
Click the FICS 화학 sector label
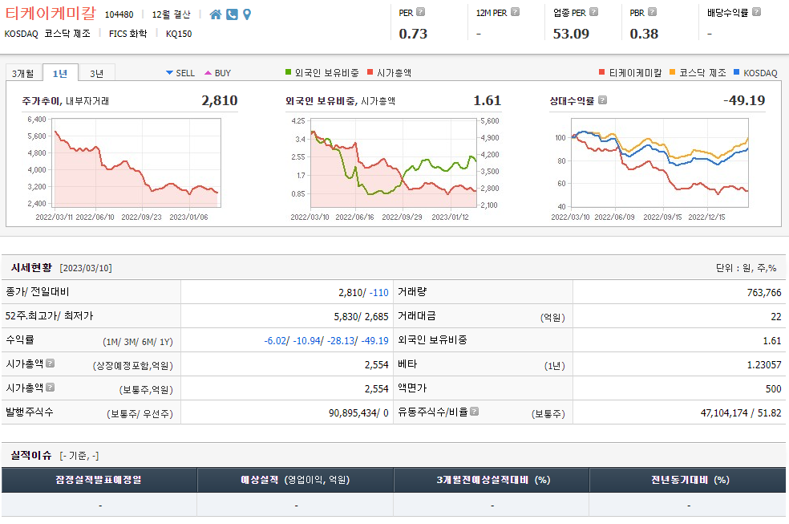tap(127, 34)
